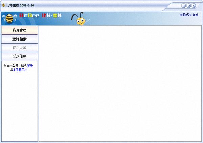The height and width of the screenshot is (143, 203).
Task: Click the small bee icon in title bar
Action: click(3, 5)
